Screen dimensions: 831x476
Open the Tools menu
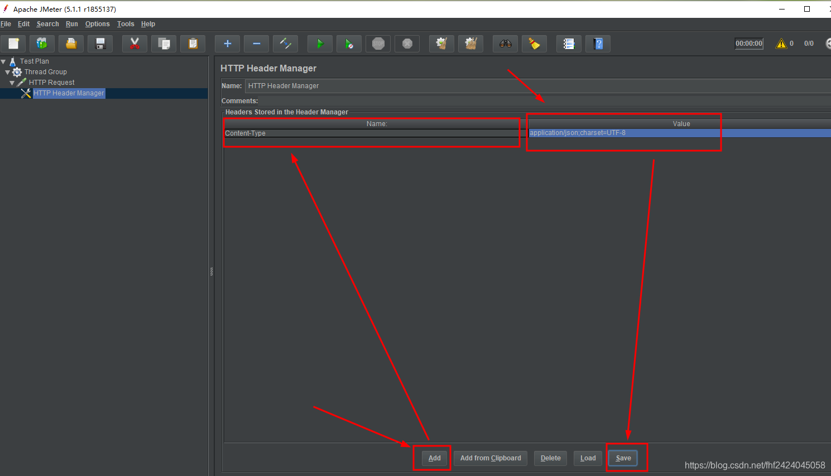[x=126, y=24]
